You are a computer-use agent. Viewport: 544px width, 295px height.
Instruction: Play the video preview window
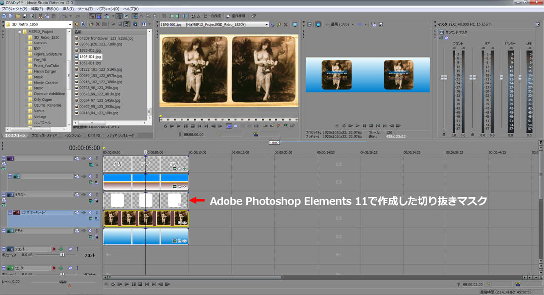[x=358, y=126]
